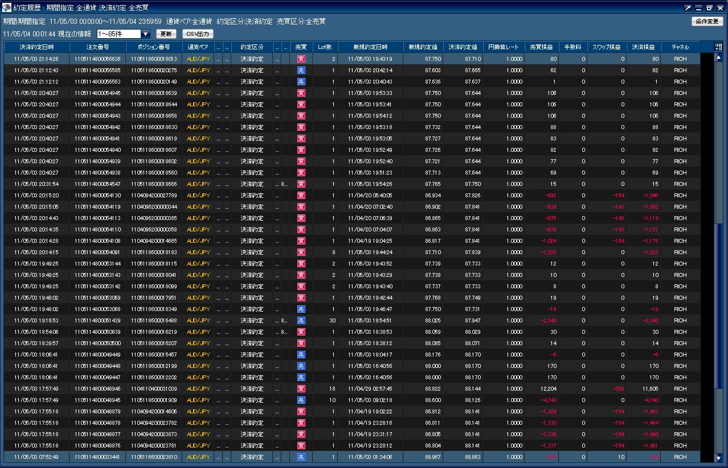
Task: Click the 売 badge in the 07:52:49 row
Action: click(x=301, y=457)
